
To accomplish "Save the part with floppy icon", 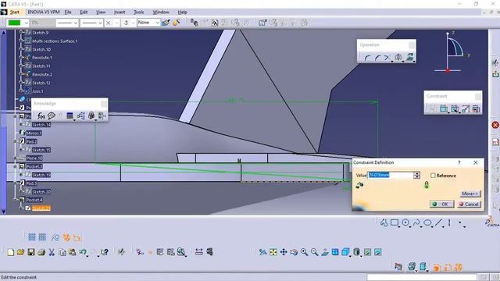I will point(31,252).
